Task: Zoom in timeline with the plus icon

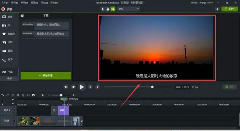Action: coord(73,95)
